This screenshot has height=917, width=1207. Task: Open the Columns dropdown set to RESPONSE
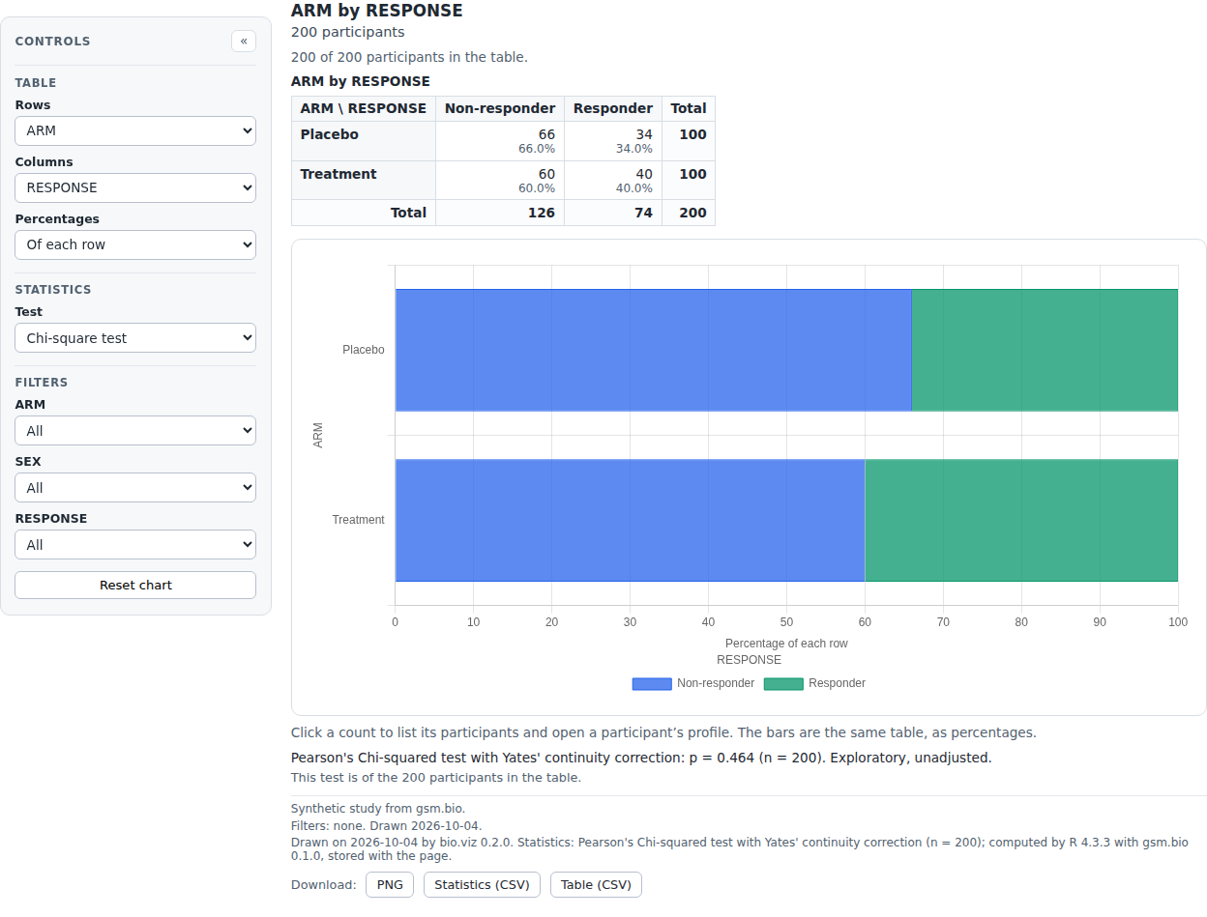[135, 187]
